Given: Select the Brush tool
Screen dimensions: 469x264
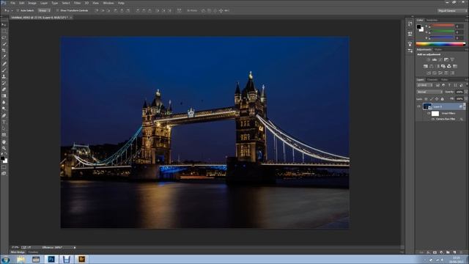Looking at the screenshot, I should tap(4, 70).
